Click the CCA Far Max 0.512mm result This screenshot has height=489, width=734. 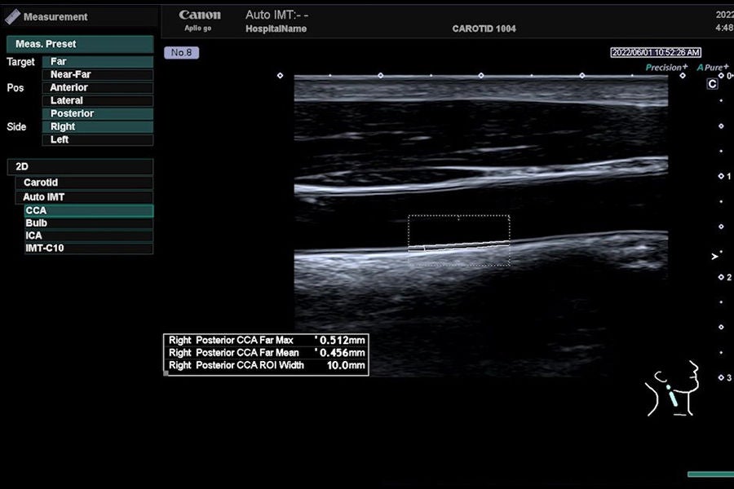click(x=267, y=340)
